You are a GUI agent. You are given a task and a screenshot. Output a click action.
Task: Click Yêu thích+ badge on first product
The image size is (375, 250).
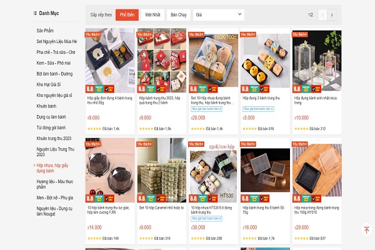(92, 34)
